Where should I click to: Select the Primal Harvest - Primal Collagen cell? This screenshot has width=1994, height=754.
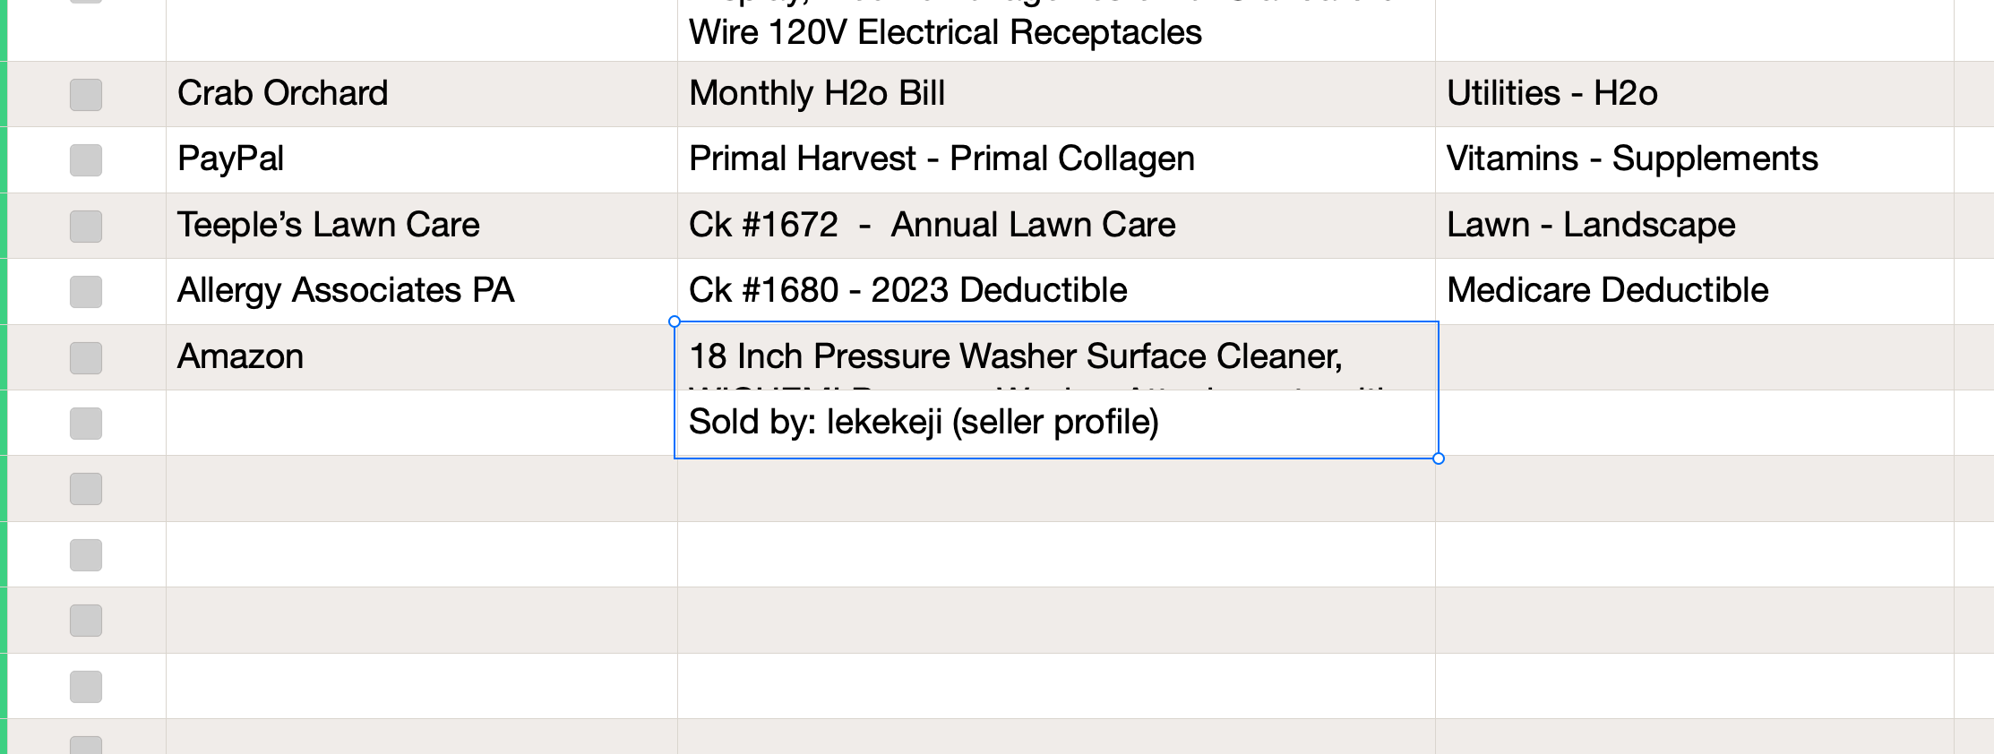point(1056,159)
